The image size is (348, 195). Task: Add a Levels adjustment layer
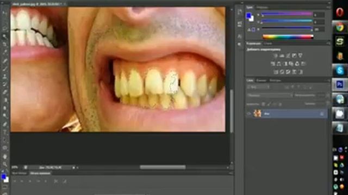point(282,56)
